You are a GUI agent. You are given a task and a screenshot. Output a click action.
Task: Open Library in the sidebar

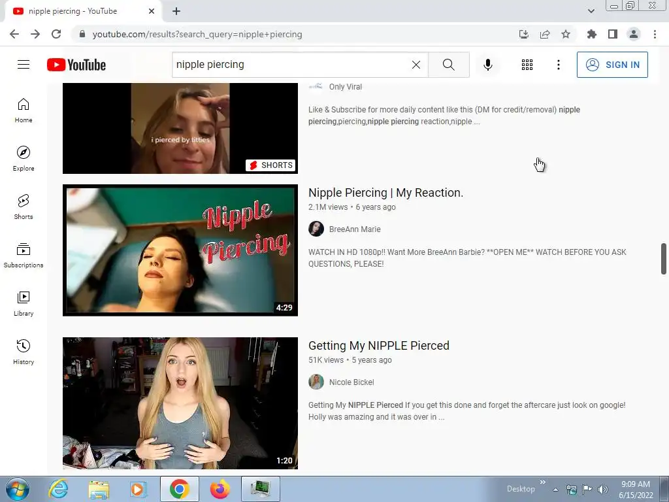tap(24, 303)
